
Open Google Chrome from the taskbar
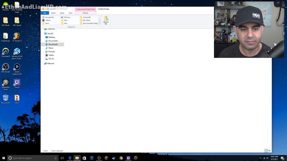tap(121, 158)
